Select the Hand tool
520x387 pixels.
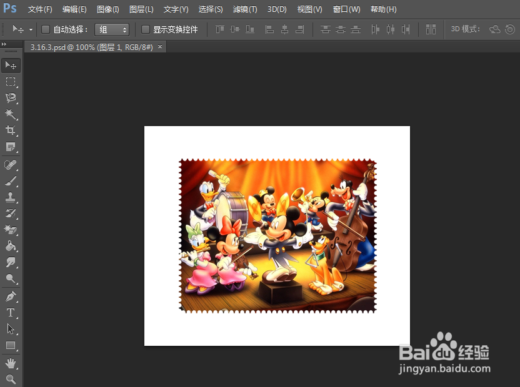point(11,363)
